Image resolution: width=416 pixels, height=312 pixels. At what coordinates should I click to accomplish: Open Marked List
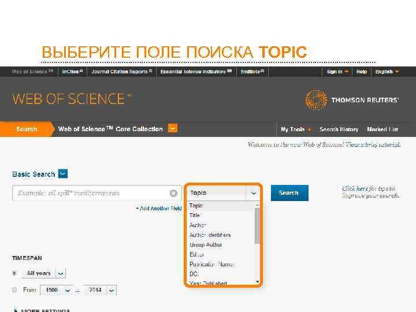point(382,129)
